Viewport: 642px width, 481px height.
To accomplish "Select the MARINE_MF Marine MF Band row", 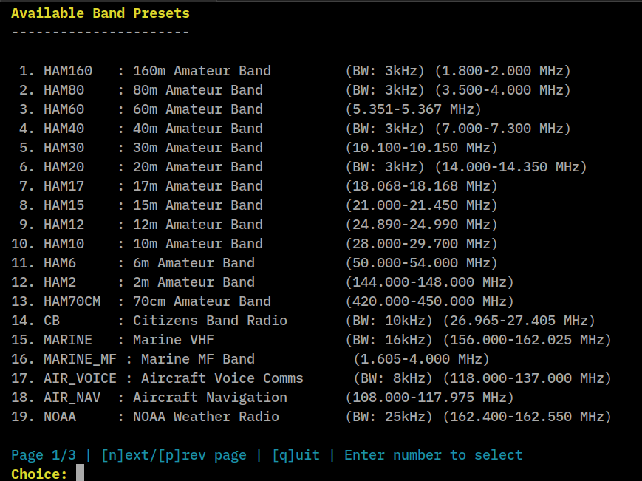I will point(250,359).
